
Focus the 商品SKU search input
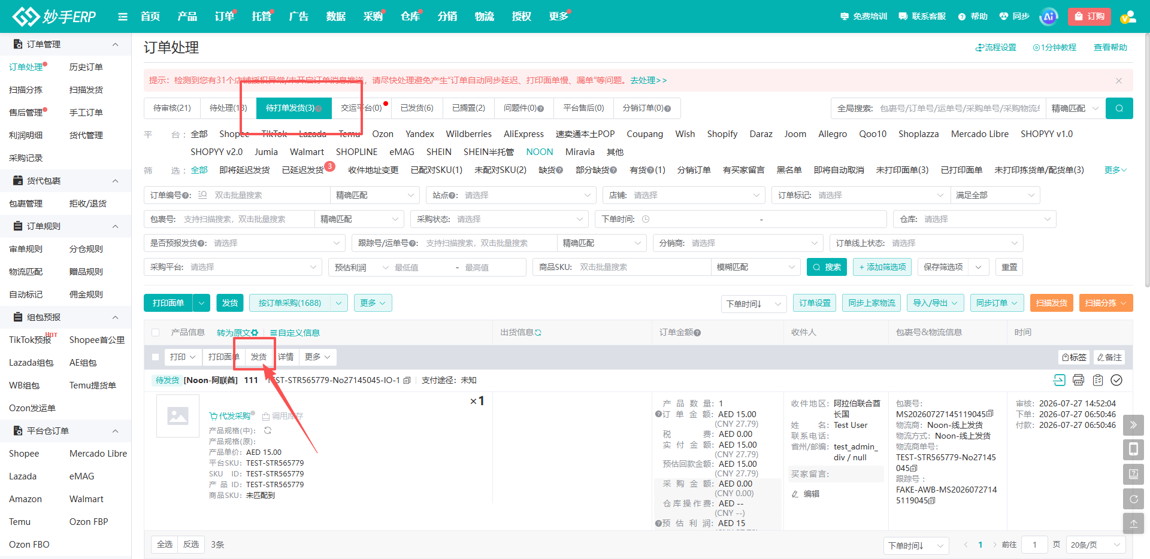tap(643, 267)
